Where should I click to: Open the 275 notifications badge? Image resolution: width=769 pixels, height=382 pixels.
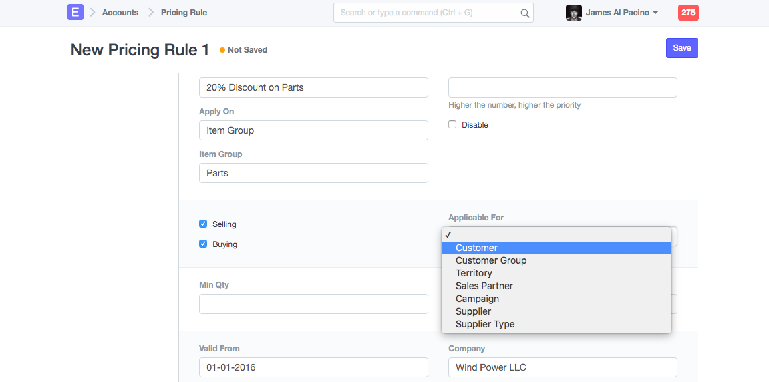click(x=687, y=13)
